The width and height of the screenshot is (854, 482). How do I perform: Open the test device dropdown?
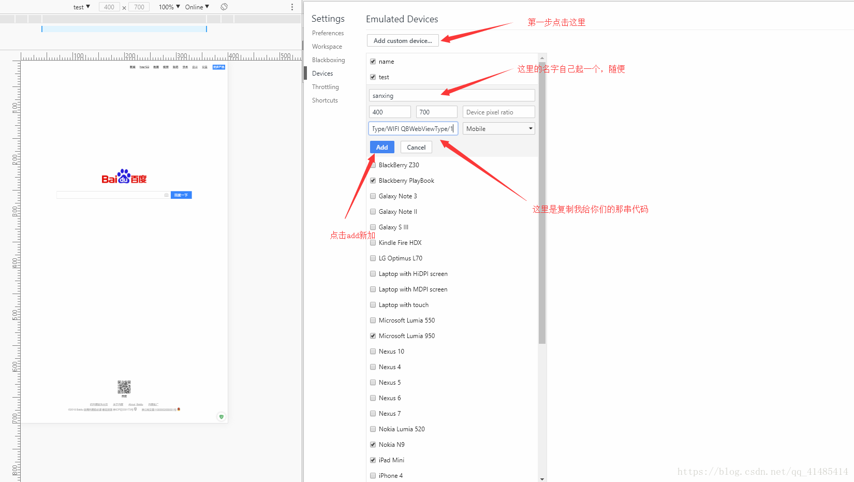[x=81, y=7]
